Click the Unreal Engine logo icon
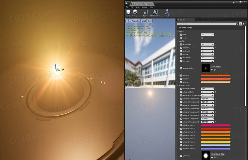The width and height of the screenshot is (248, 160). click(x=126, y=2)
